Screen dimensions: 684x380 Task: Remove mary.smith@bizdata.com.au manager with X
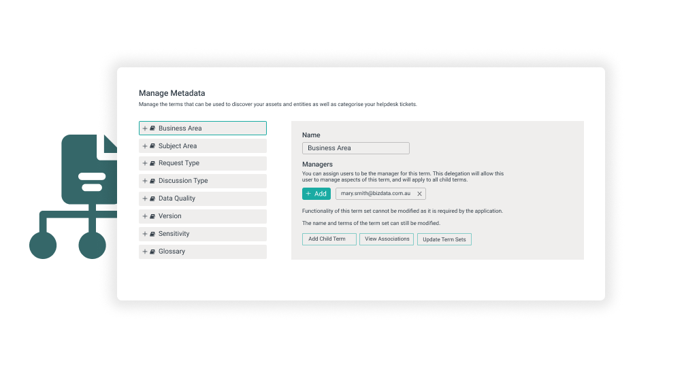tap(419, 194)
